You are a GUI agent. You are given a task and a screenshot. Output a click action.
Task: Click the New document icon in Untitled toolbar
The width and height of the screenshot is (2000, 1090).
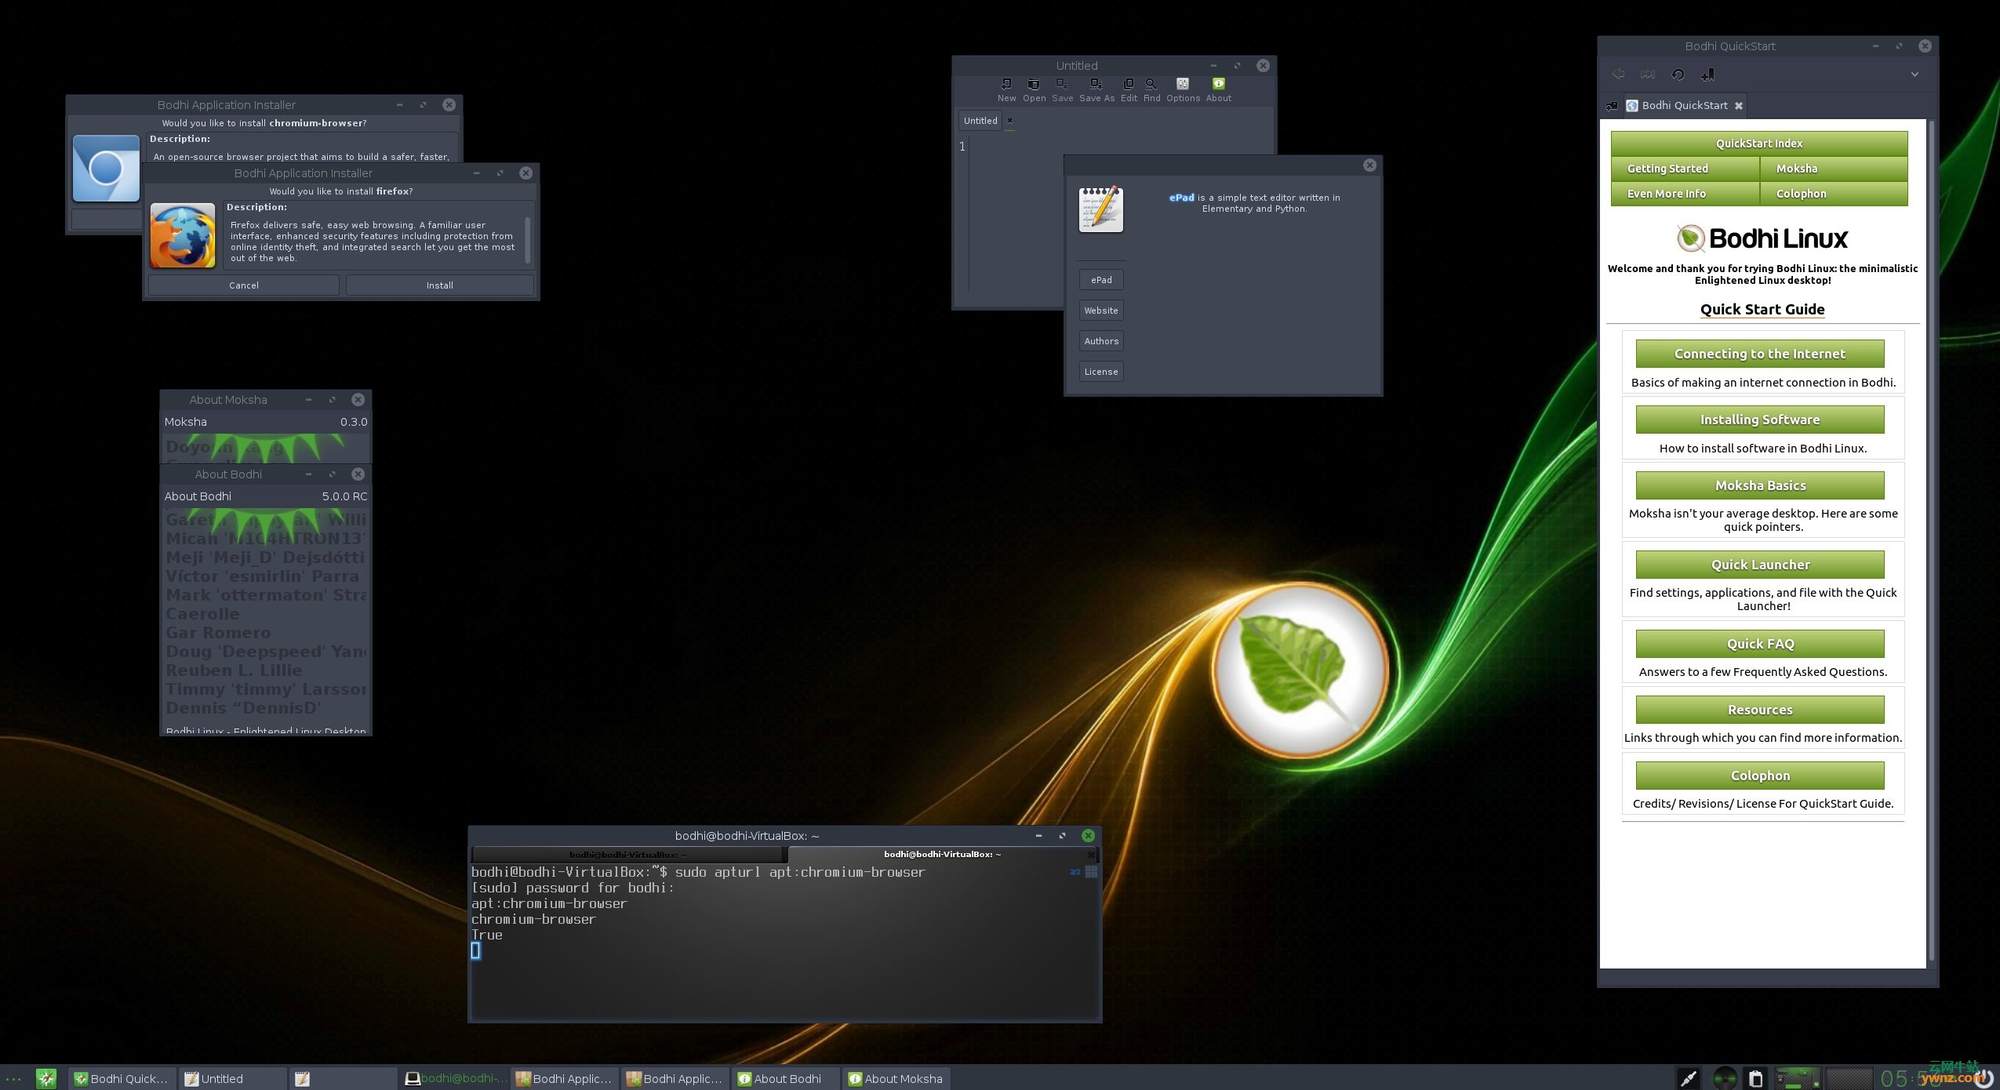1005,83
